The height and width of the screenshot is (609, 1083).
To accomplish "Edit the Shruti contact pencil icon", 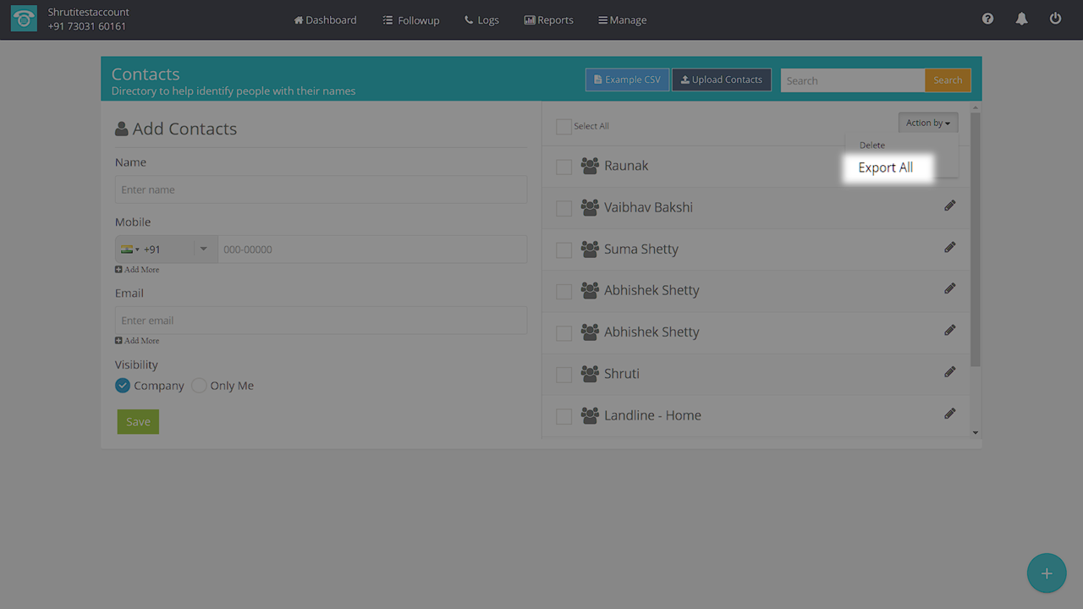I will [x=949, y=372].
